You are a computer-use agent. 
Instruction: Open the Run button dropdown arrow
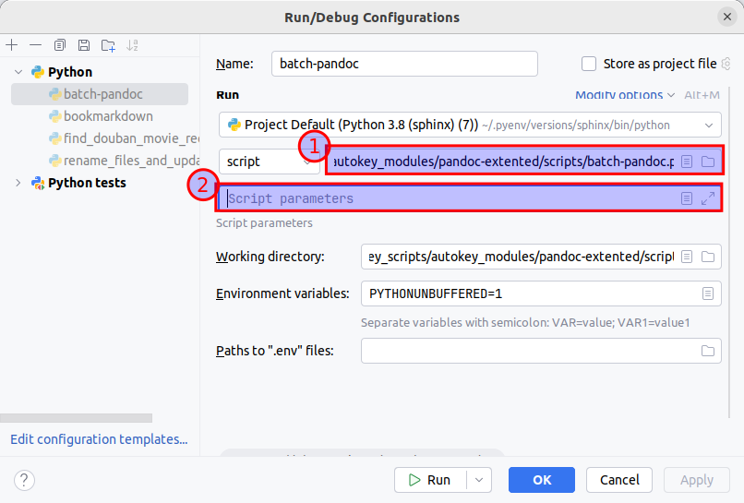pyautogui.click(x=479, y=480)
